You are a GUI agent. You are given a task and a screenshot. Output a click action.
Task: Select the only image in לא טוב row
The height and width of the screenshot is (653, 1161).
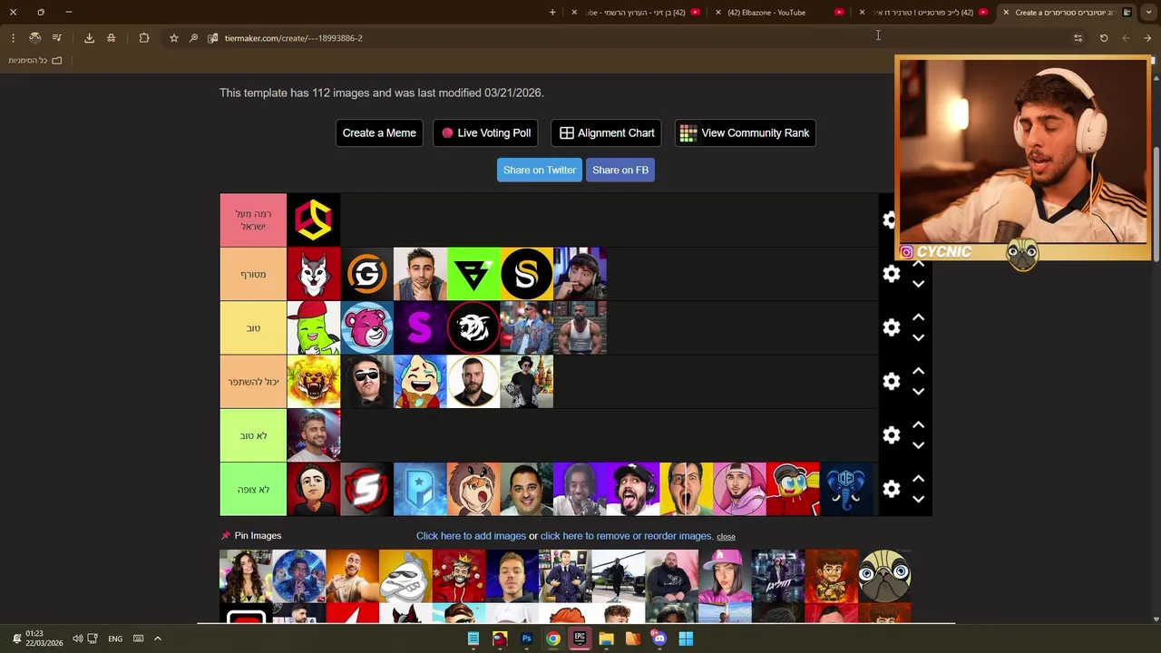[314, 435]
